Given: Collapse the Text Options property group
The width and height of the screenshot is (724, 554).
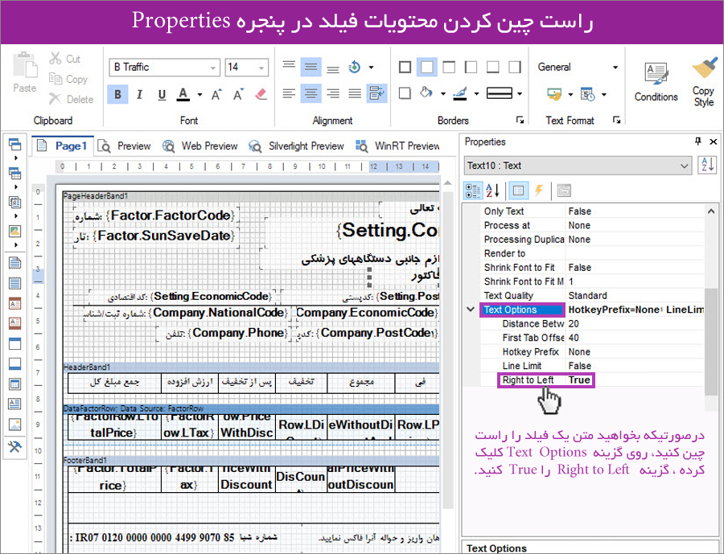Looking at the screenshot, I should coord(471,310).
